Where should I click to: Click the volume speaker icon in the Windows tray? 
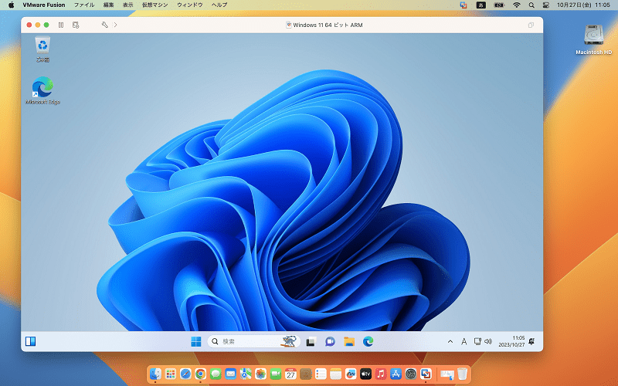488,341
